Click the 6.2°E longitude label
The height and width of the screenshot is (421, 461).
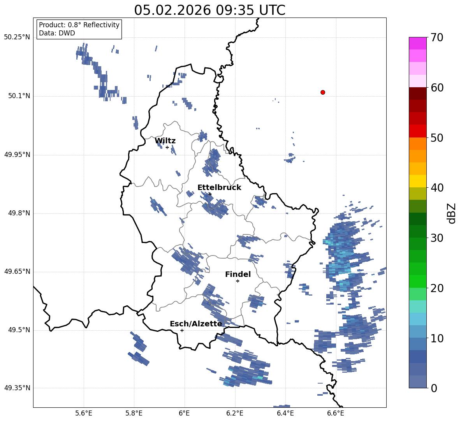tap(235, 413)
